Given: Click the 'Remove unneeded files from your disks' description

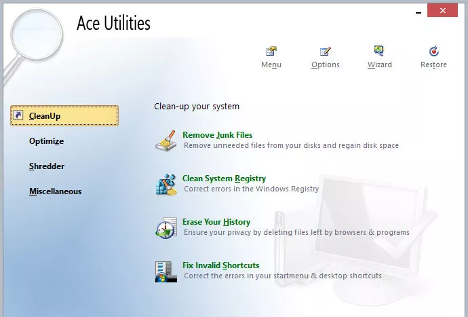Looking at the screenshot, I should [291, 145].
